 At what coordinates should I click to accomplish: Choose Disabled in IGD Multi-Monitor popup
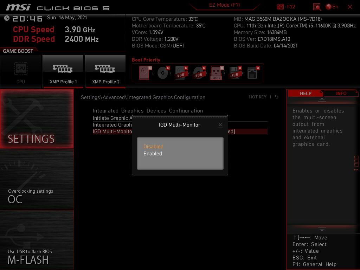[153, 147]
